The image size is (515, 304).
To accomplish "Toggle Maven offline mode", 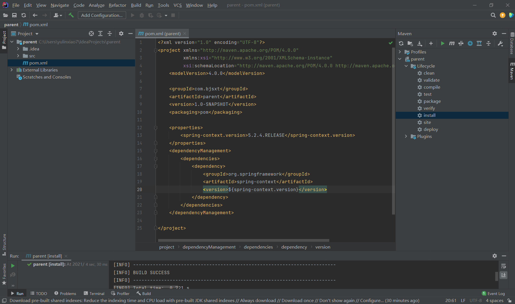I will 461,43.
